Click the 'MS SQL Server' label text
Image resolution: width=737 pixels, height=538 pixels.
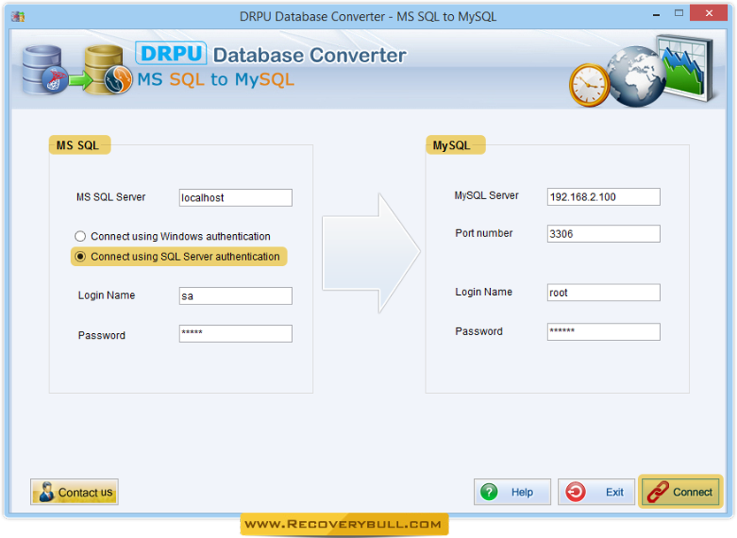coord(111,197)
